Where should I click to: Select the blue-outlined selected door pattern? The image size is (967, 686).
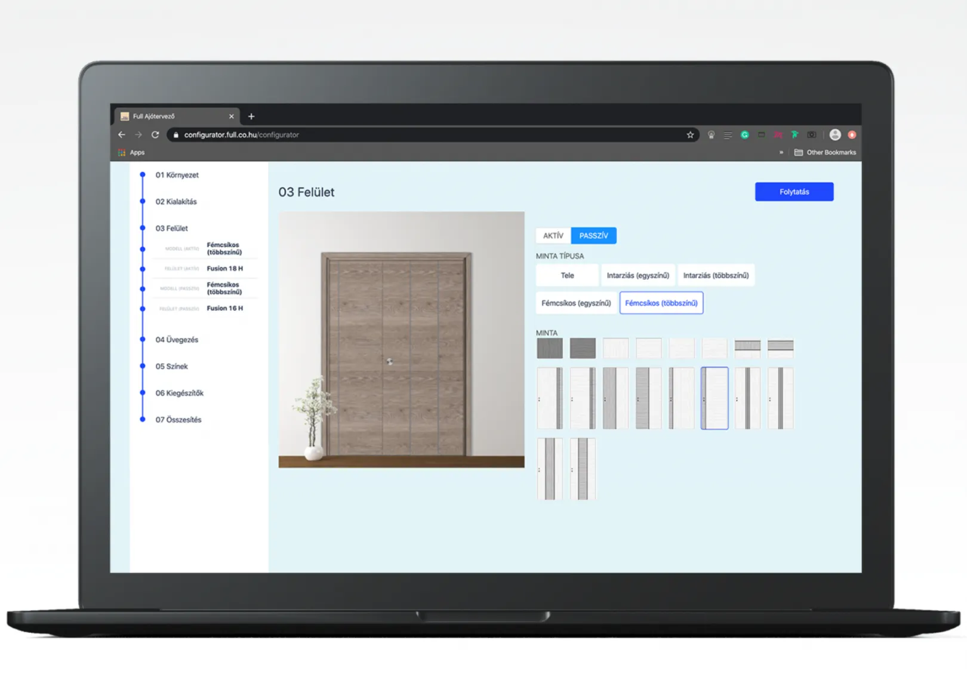[x=715, y=398]
